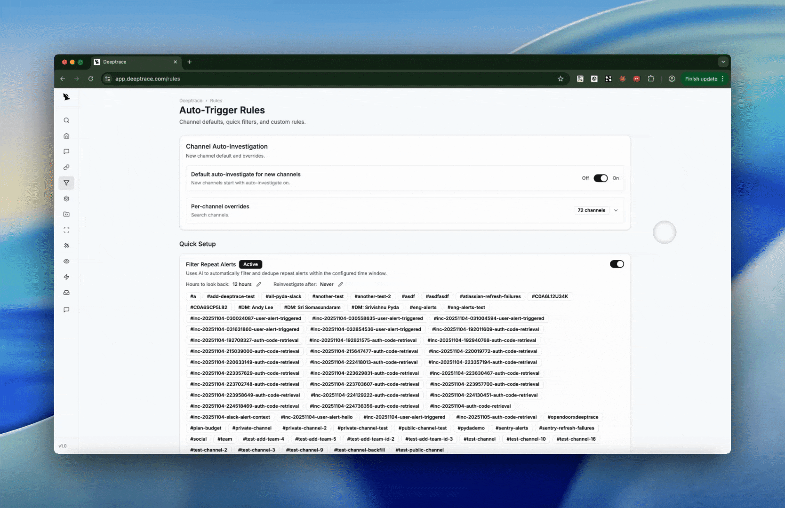Go to home icon in sidebar
Viewport: 785px width, 508px height.
[x=66, y=136]
